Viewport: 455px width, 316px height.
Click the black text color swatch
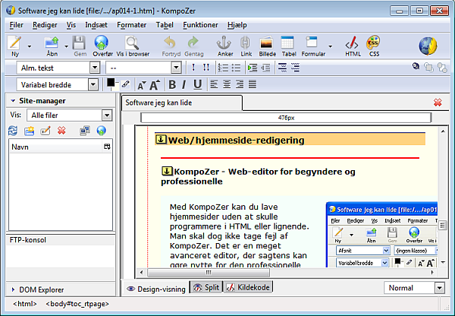[x=111, y=83]
